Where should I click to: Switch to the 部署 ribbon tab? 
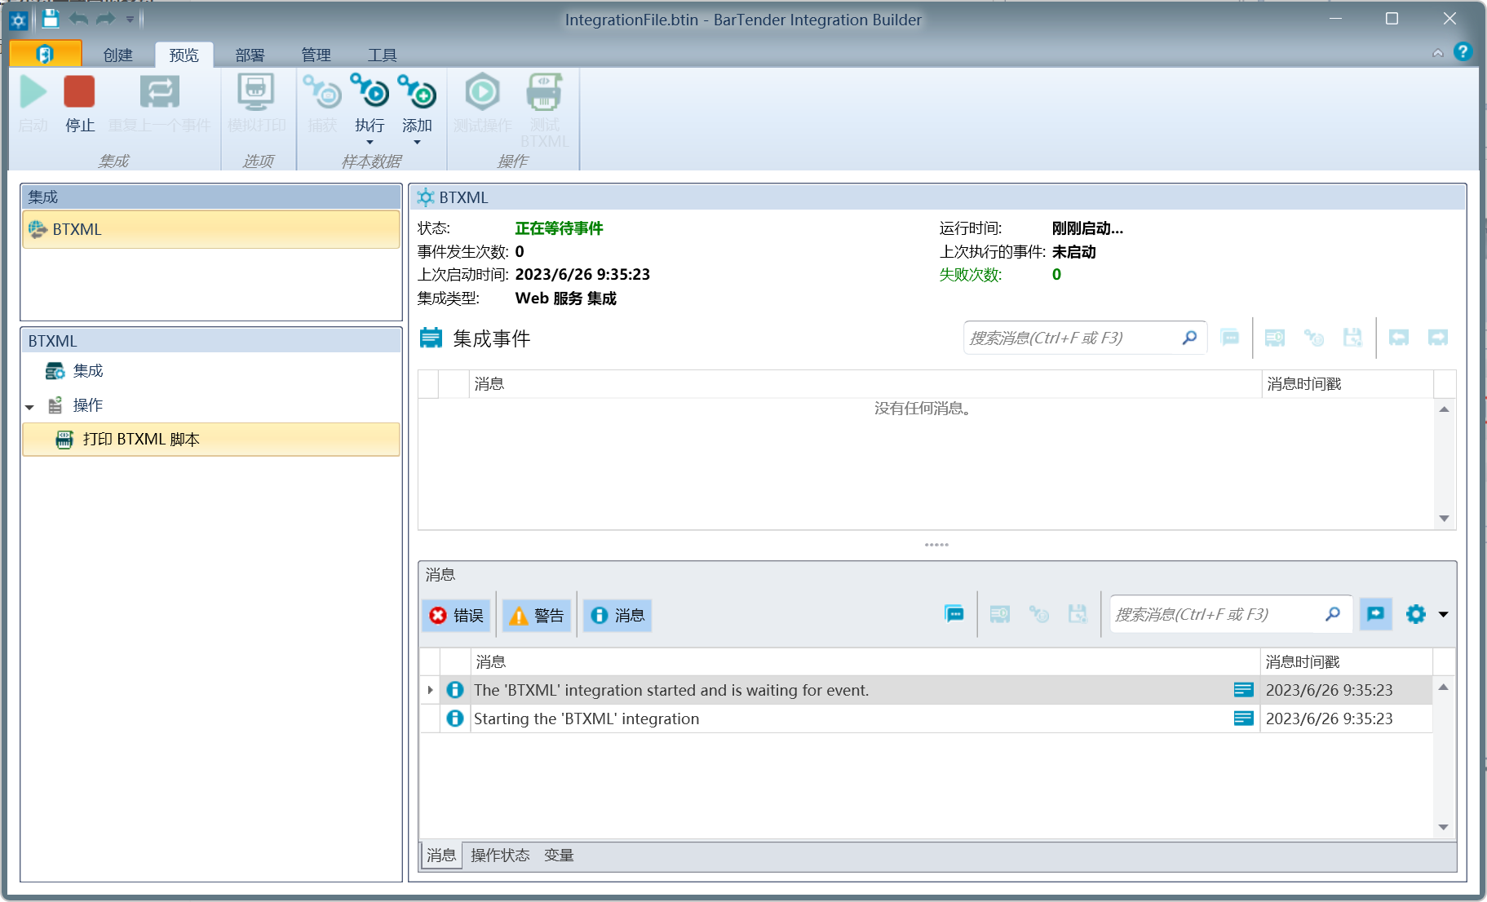(250, 55)
